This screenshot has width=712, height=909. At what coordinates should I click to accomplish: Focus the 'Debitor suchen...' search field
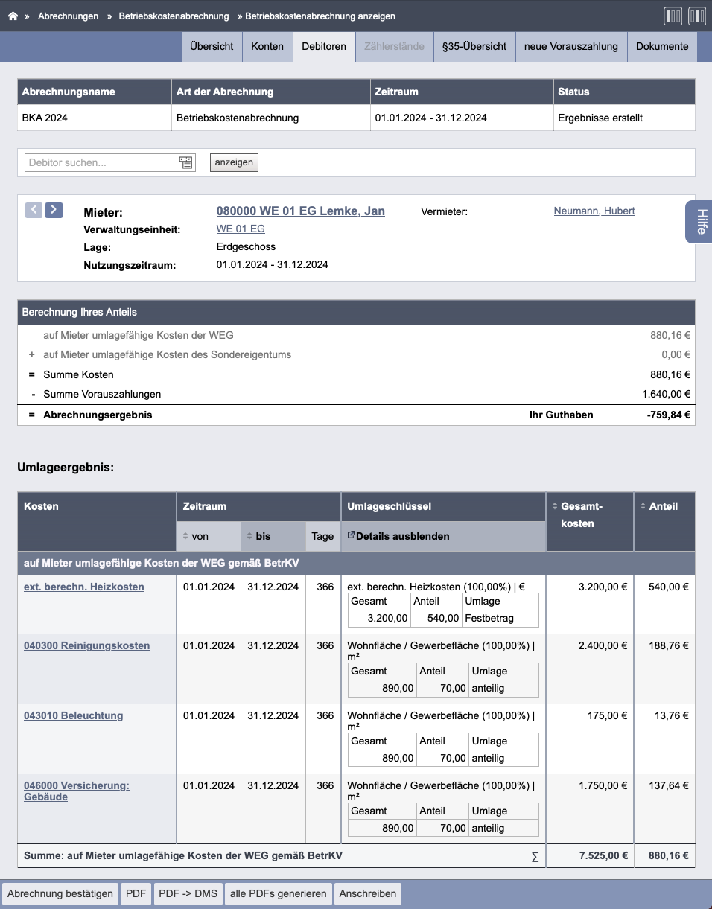tap(101, 162)
